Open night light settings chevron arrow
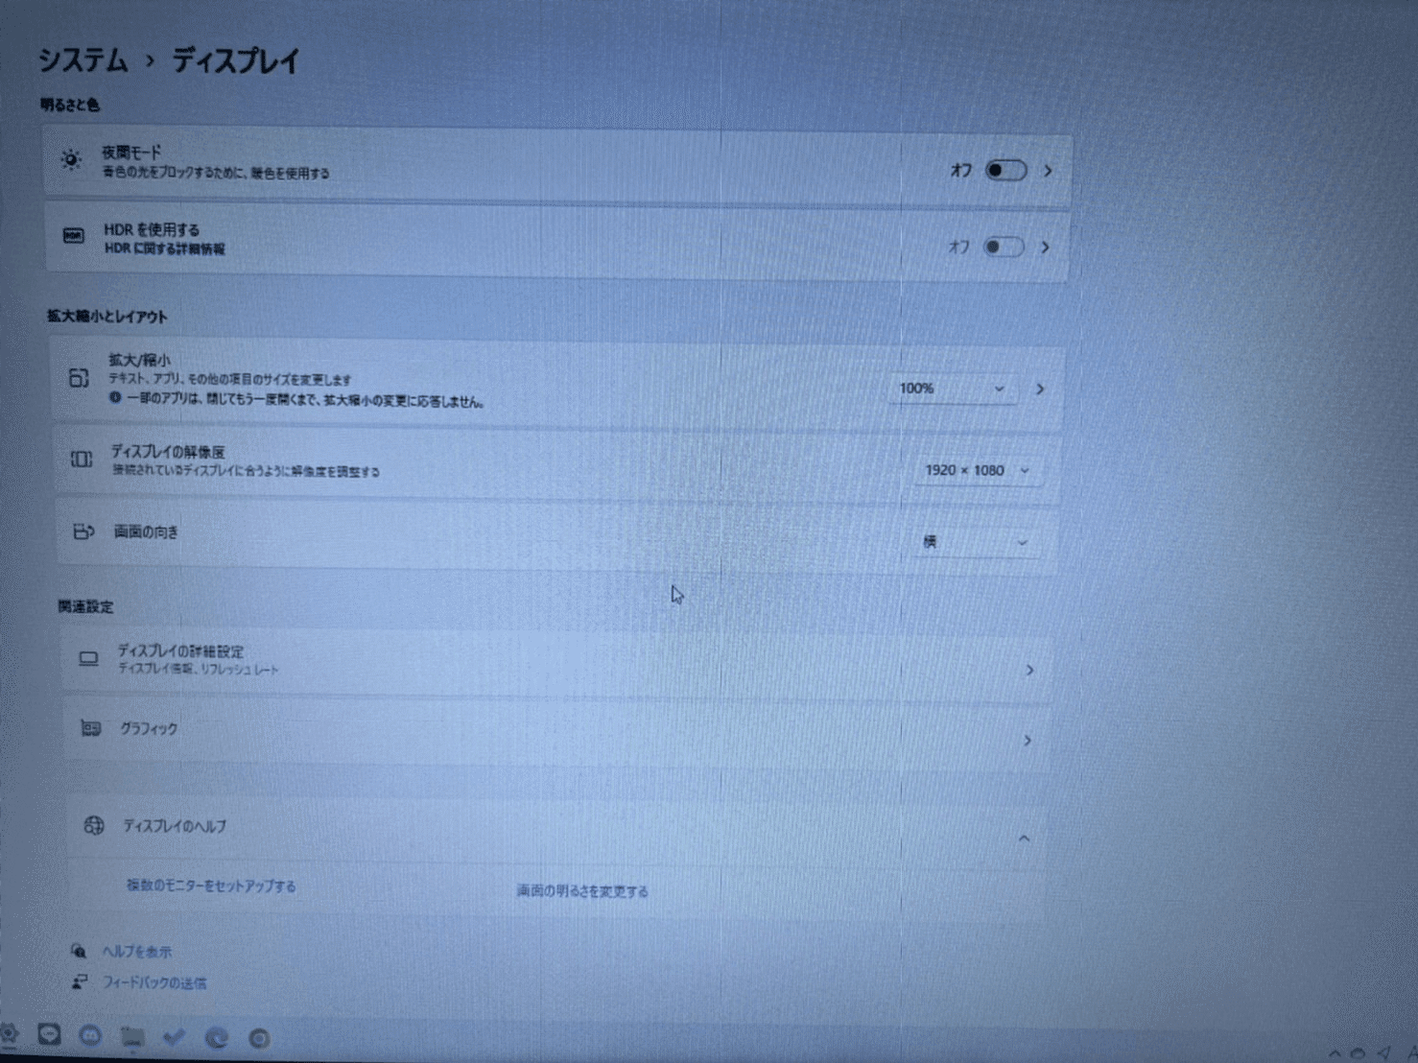Image resolution: width=1418 pixels, height=1063 pixels. click(1048, 171)
